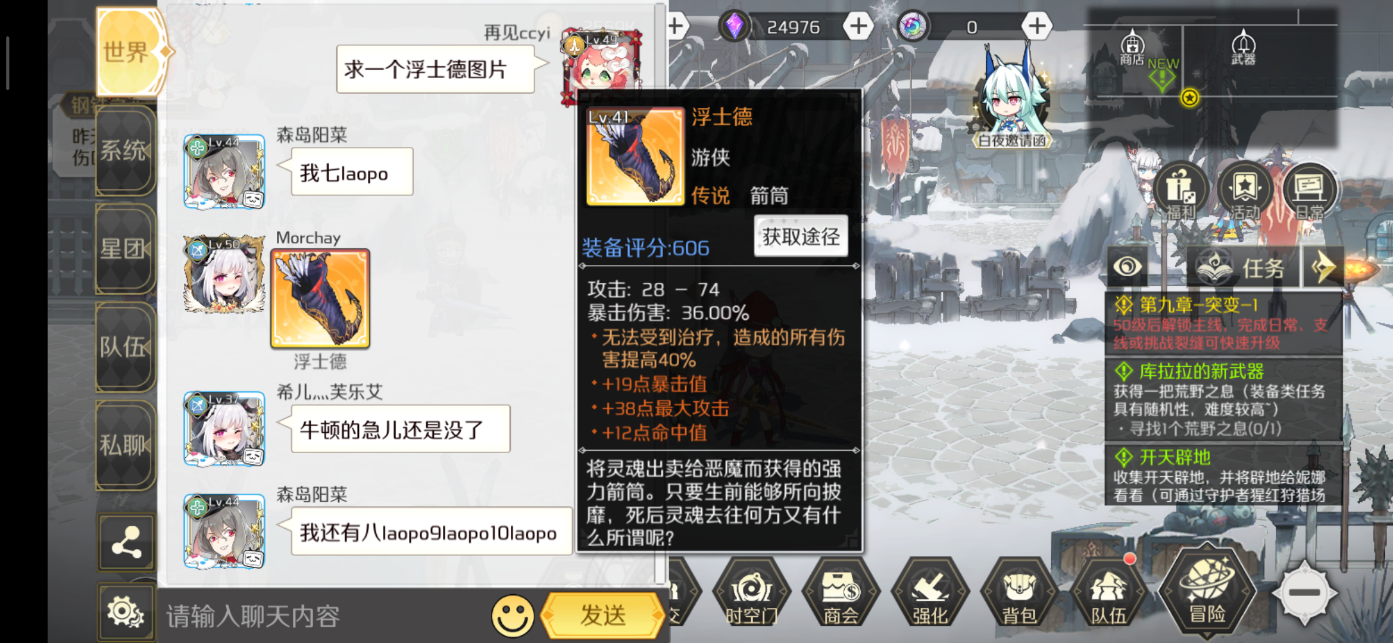The width and height of the screenshot is (1393, 643).
Task: Add purple gems with plus button
Action: pos(858,26)
